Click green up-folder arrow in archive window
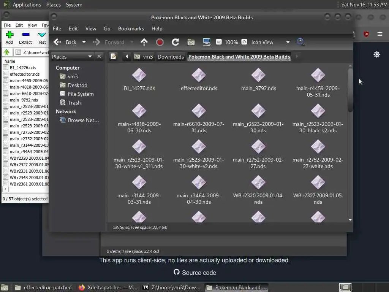 6,52
